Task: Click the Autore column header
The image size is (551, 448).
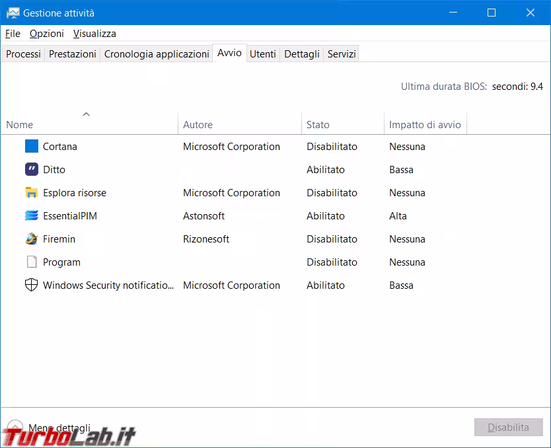Action: click(198, 124)
